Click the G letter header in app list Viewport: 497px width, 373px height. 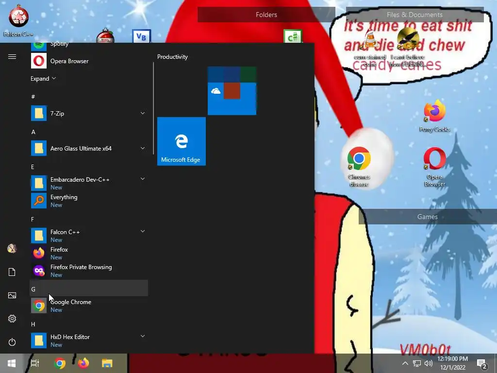(x=89, y=288)
